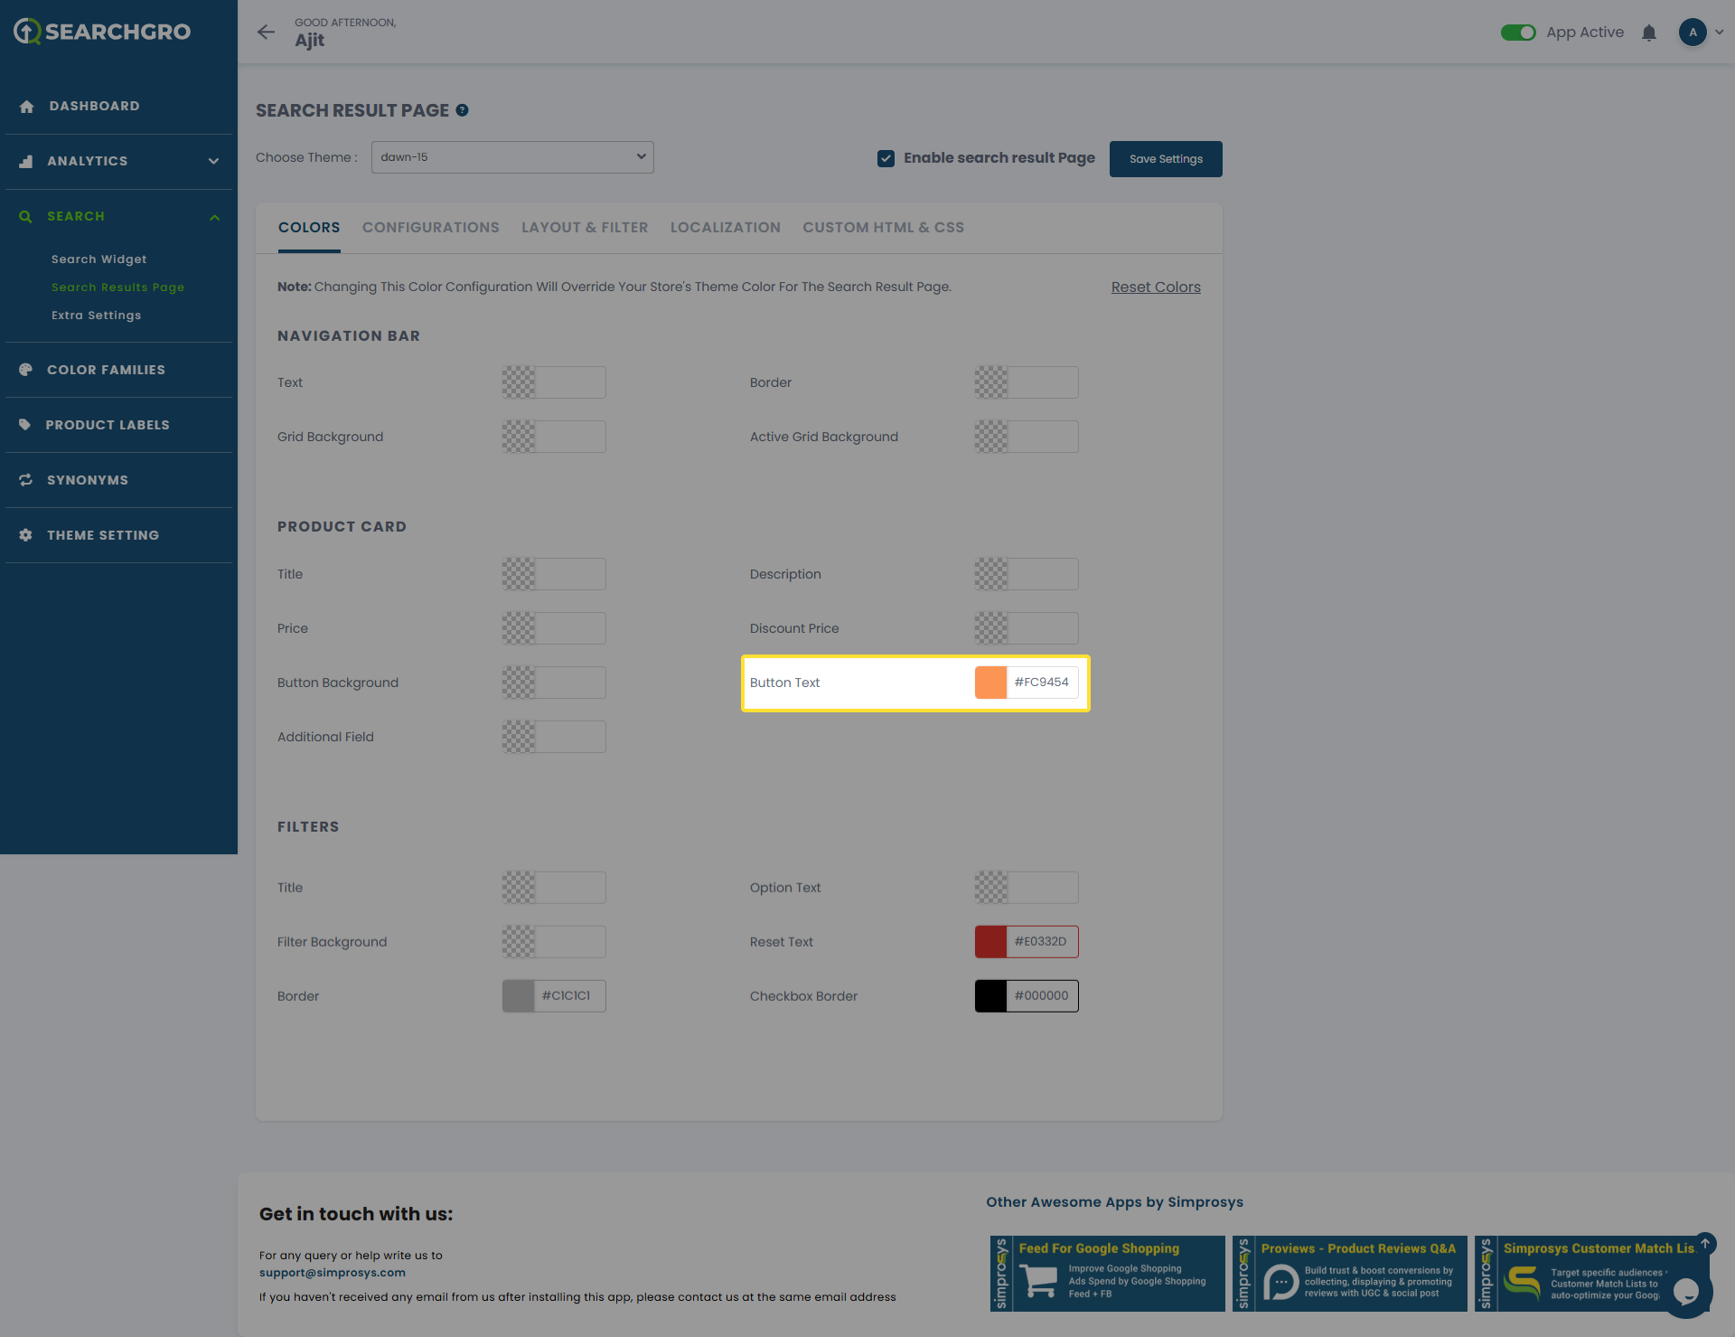Screen dimensions: 1735x1337
Task: Click the Save Settings button
Action: point(1166,159)
